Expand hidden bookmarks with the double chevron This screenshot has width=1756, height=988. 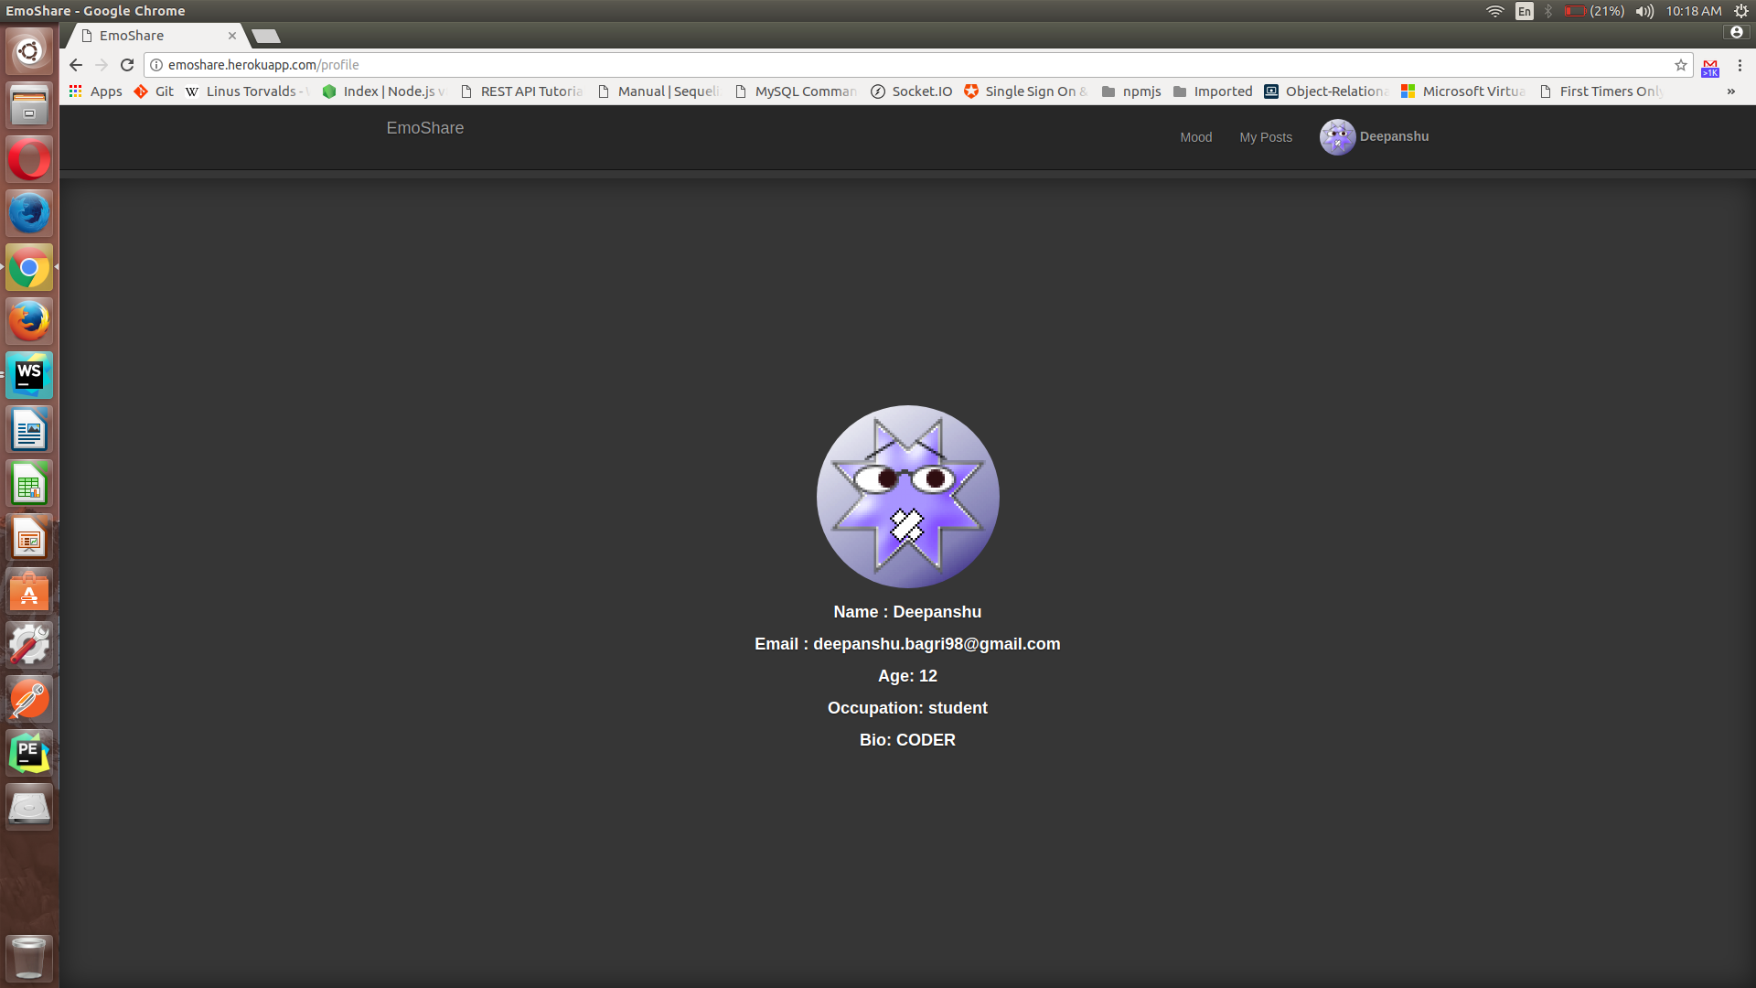coord(1731,91)
